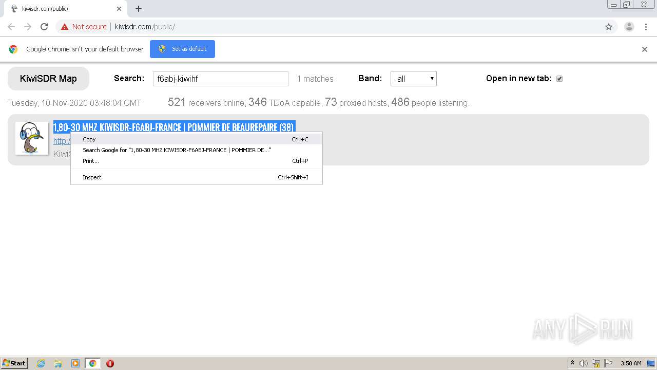Image resolution: width=657 pixels, height=370 pixels.
Task: Go back with the browser back arrow
Action: pyautogui.click(x=11, y=27)
